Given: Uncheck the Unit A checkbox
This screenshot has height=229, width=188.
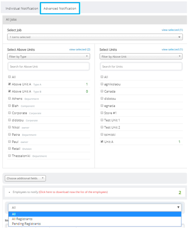Looking at the screenshot, I should pos(102,141).
